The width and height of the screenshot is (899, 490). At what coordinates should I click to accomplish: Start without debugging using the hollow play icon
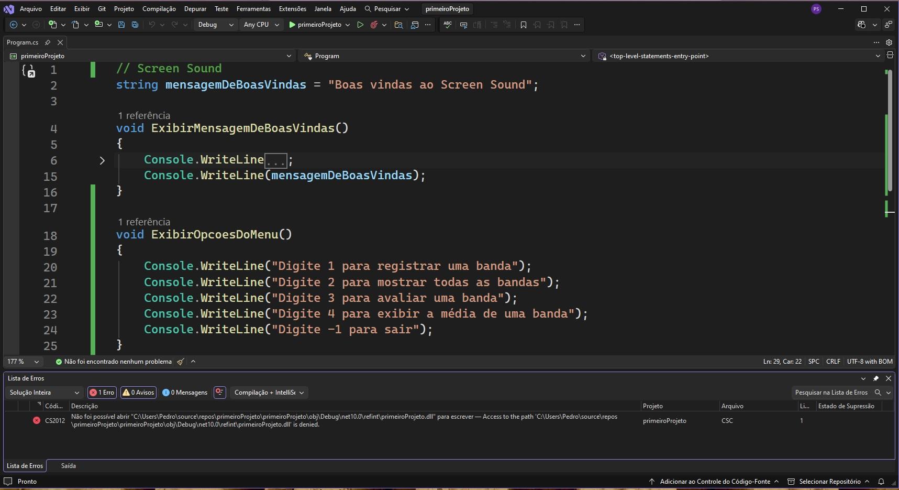[360, 25]
